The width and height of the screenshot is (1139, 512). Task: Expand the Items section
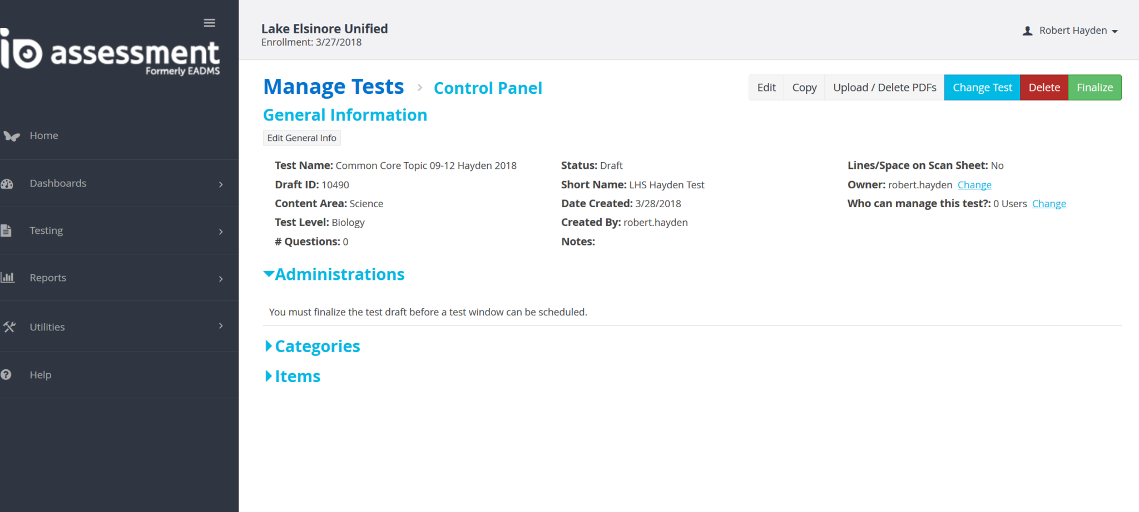pyautogui.click(x=269, y=376)
